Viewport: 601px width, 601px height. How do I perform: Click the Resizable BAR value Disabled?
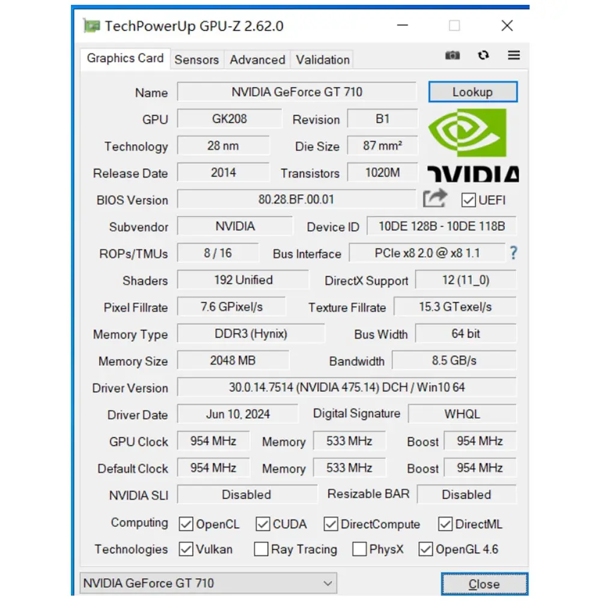click(466, 495)
